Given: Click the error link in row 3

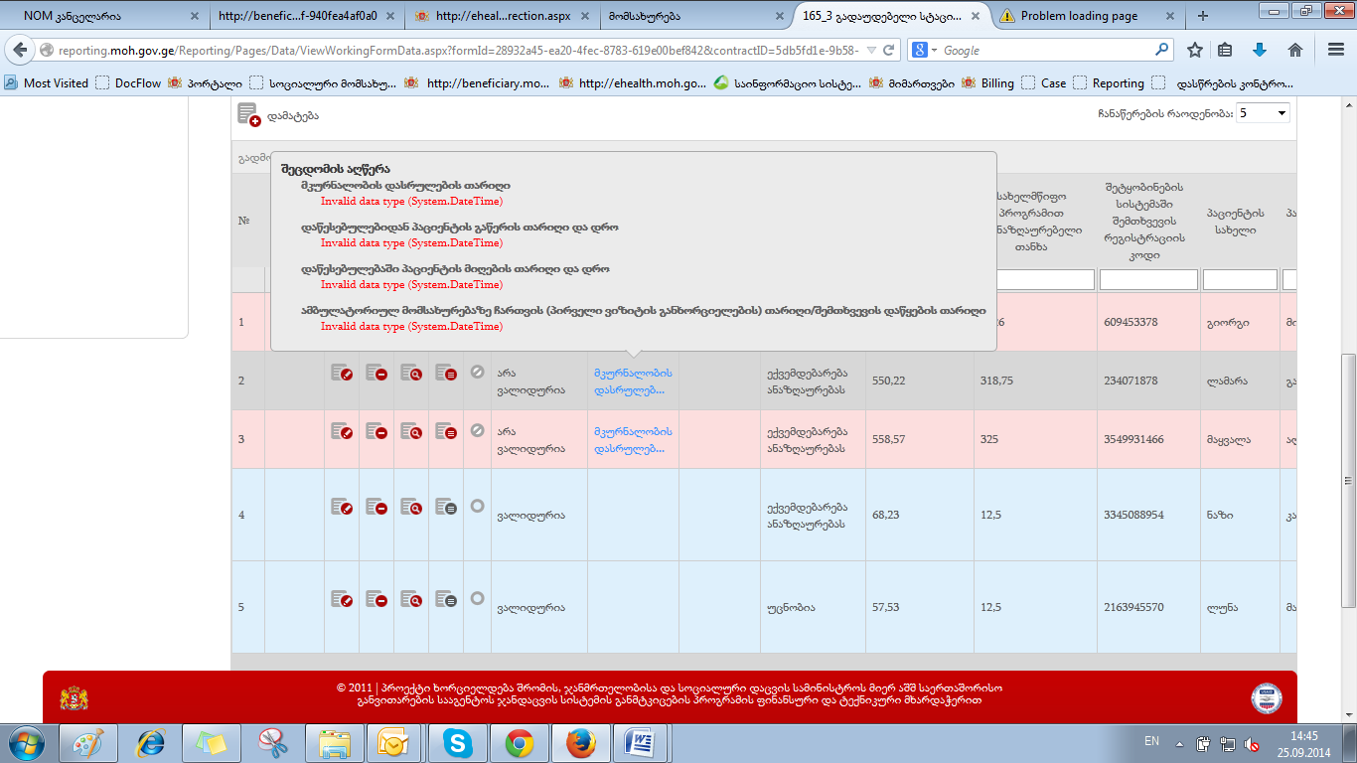Looking at the screenshot, I should coord(633,439).
